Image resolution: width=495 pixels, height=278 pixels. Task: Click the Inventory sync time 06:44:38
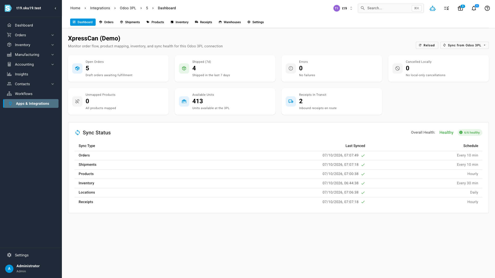pos(341,183)
